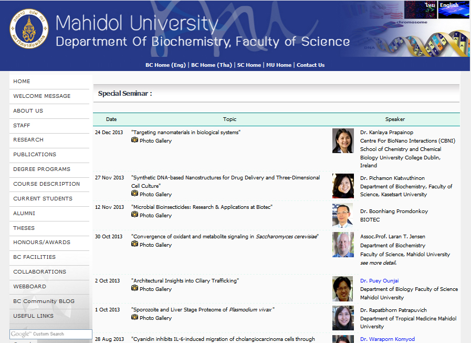
Task: Click Dr. Kanlaya Prapainop speaker photo
Action: click(x=343, y=141)
